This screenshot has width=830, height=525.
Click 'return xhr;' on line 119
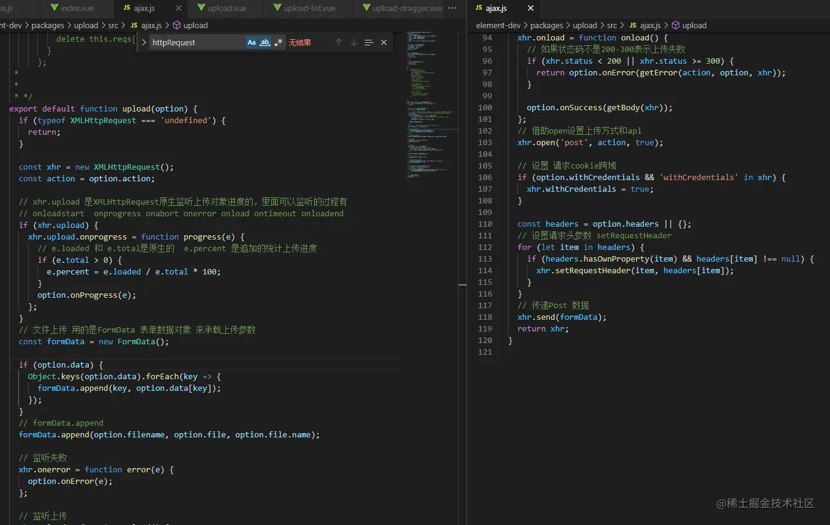[x=543, y=328]
